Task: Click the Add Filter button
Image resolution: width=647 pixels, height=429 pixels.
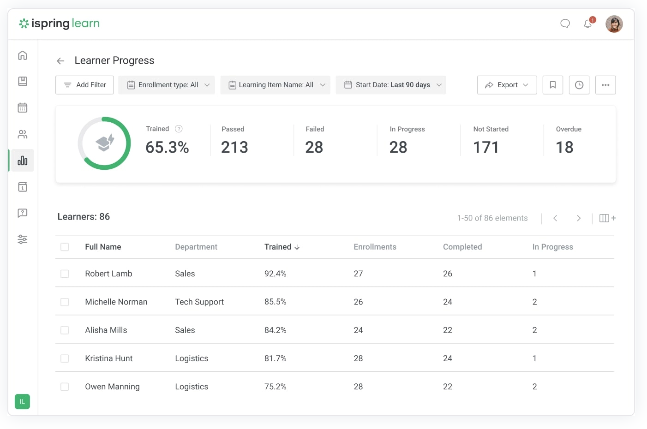Action: [x=84, y=85]
